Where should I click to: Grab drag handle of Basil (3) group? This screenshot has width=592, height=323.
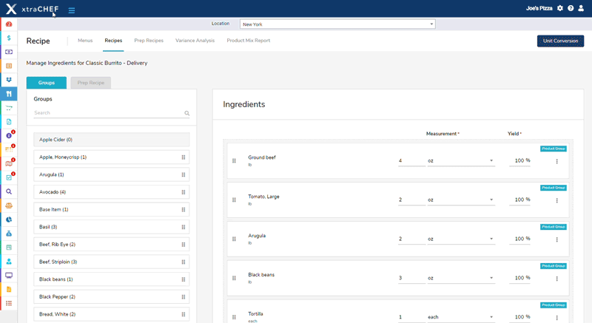183,227
